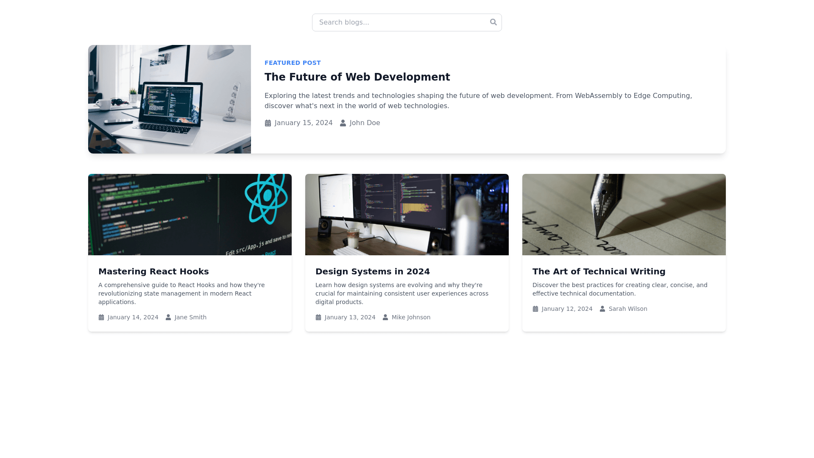The height and width of the screenshot is (458, 814).
Task: Click the search magnifier icon
Action: 493,22
